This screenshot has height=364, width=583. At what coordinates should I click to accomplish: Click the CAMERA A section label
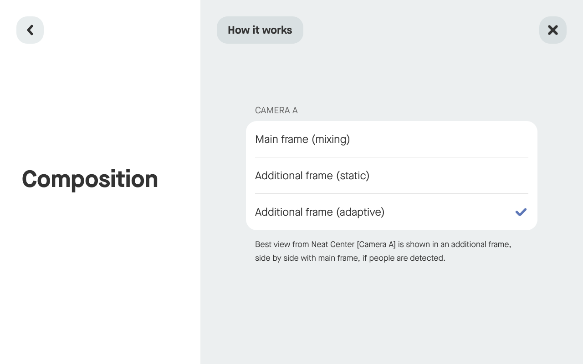[x=276, y=111]
